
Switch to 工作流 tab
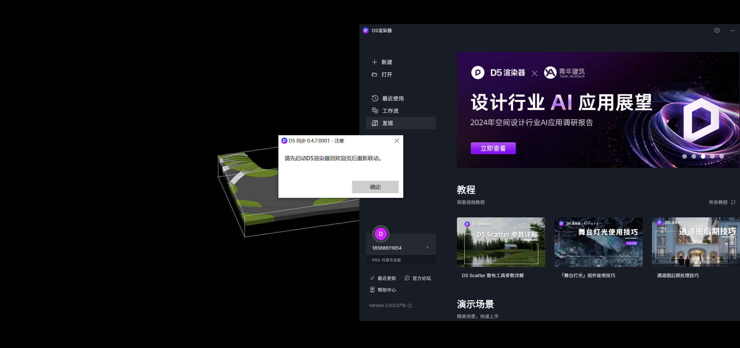(401, 111)
